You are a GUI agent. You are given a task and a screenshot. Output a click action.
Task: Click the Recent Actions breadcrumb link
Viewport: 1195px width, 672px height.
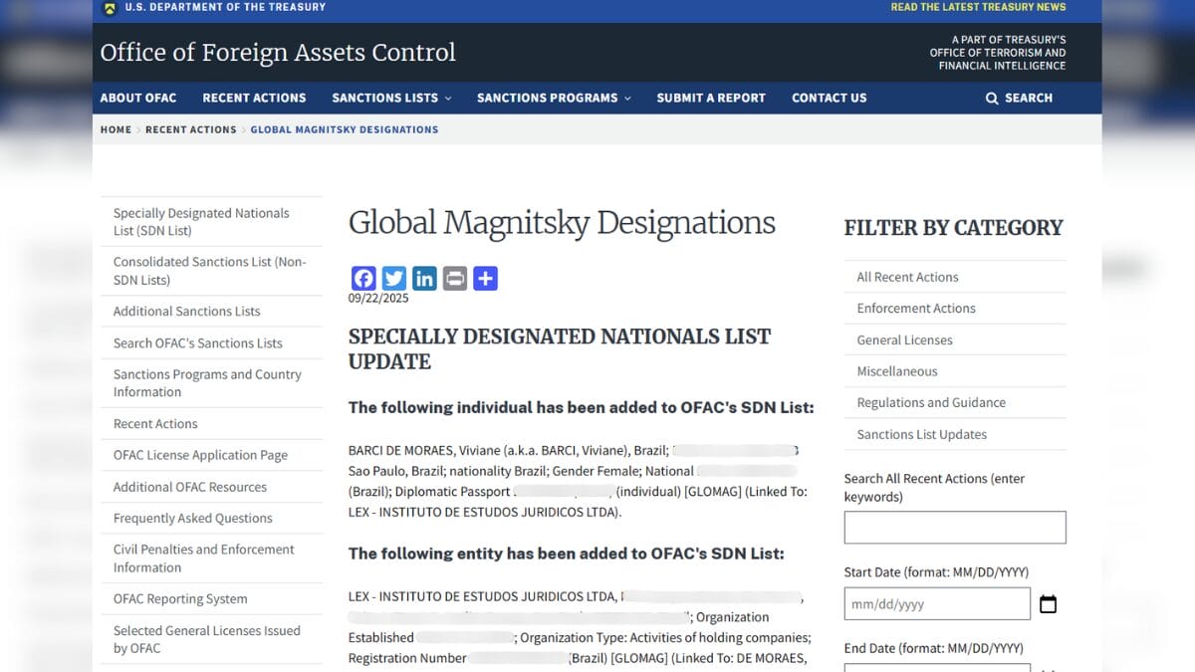coord(191,129)
